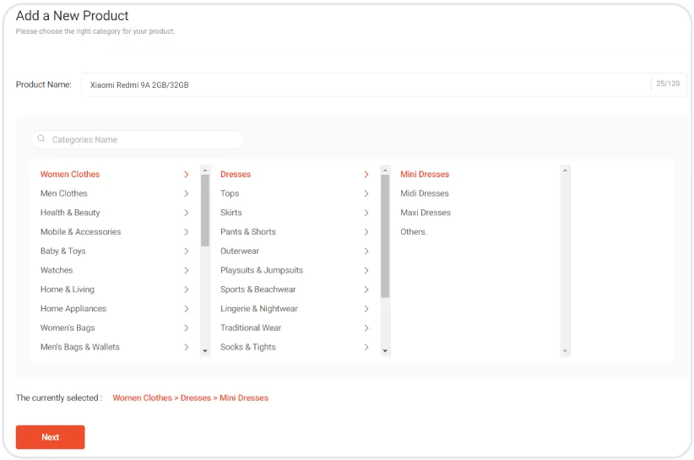Click the first column scrollbar thumb
Viewport: 694px width, 460px height.
(x=205, y=209)
